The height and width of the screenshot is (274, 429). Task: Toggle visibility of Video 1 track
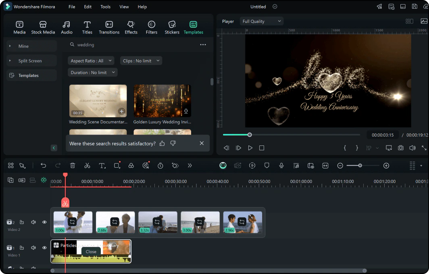[44, 248]
